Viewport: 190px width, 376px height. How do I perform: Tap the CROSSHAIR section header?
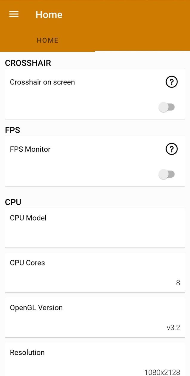click(28, 63)
